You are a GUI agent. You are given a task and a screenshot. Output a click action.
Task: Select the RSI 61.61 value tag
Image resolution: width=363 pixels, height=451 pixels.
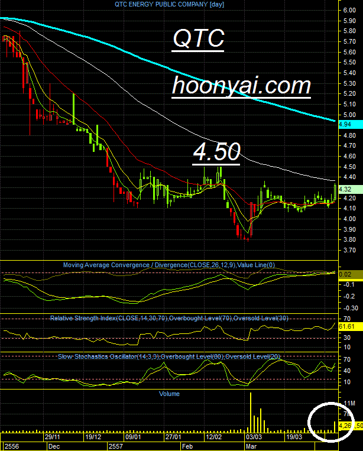tap(351, 327)
